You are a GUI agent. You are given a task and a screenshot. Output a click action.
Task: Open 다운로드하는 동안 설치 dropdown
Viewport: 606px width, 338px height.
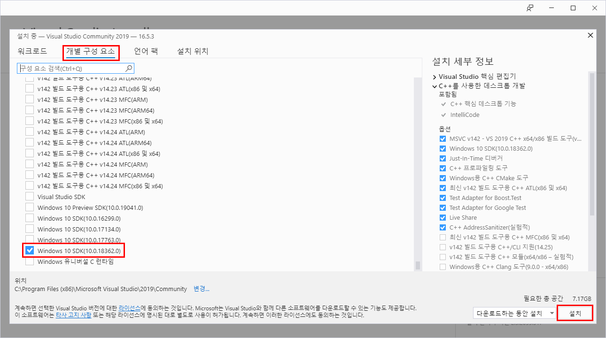coord(514,313)
